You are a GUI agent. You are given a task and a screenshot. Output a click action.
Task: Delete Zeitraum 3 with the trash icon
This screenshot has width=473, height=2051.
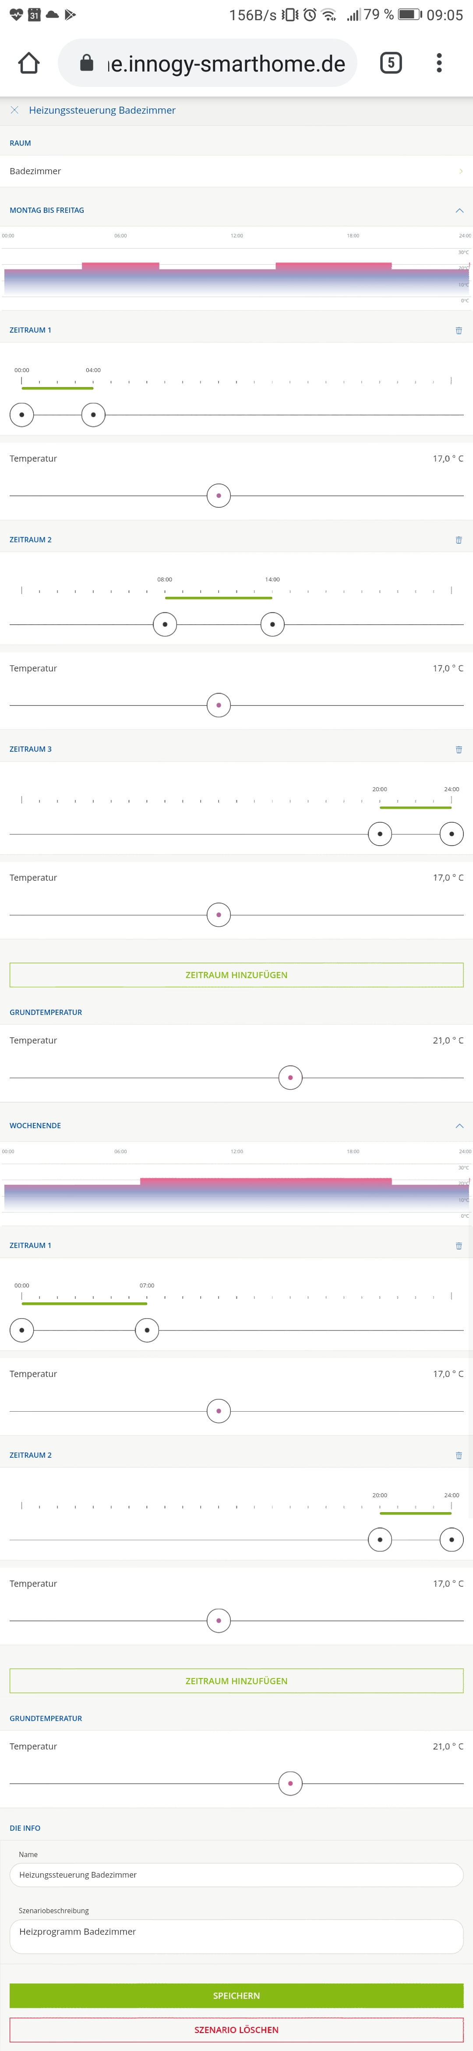pos(459,749)
